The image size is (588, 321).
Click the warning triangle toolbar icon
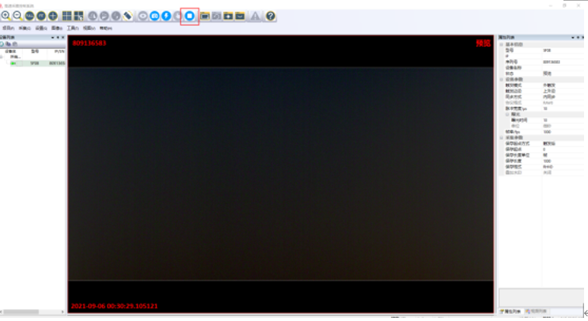pyautogui.click(x=255, y=16)
